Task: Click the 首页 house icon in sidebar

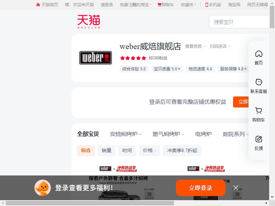Action: point(259,54)
